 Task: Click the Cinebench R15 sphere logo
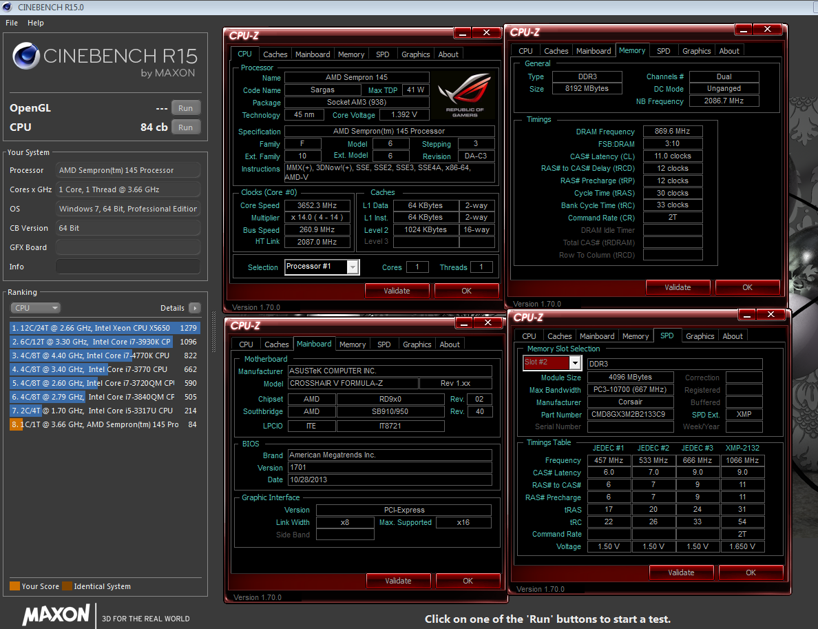pos(26,55)
